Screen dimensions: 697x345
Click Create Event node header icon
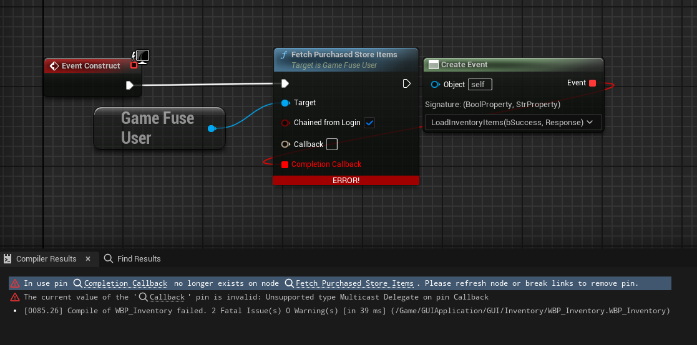click(433, 65)
